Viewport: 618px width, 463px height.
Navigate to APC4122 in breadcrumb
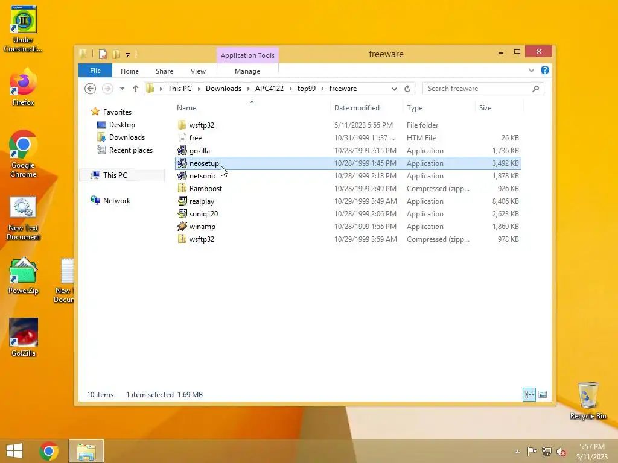tap(269, 89)
